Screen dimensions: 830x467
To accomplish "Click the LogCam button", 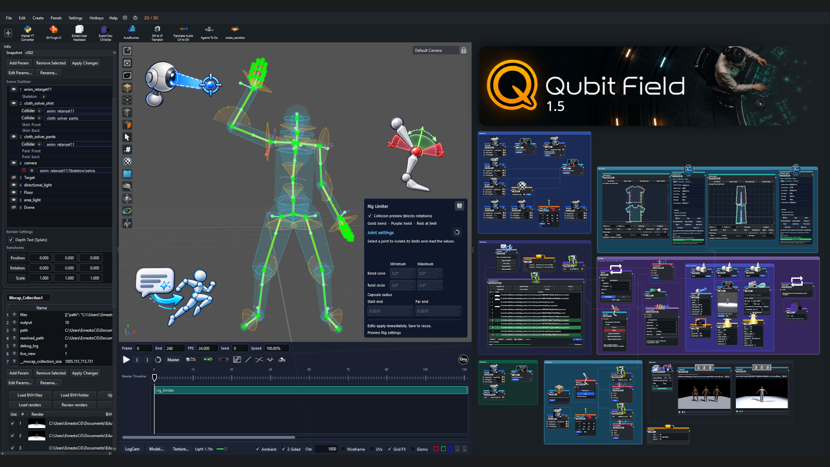I will pos(132,449).
